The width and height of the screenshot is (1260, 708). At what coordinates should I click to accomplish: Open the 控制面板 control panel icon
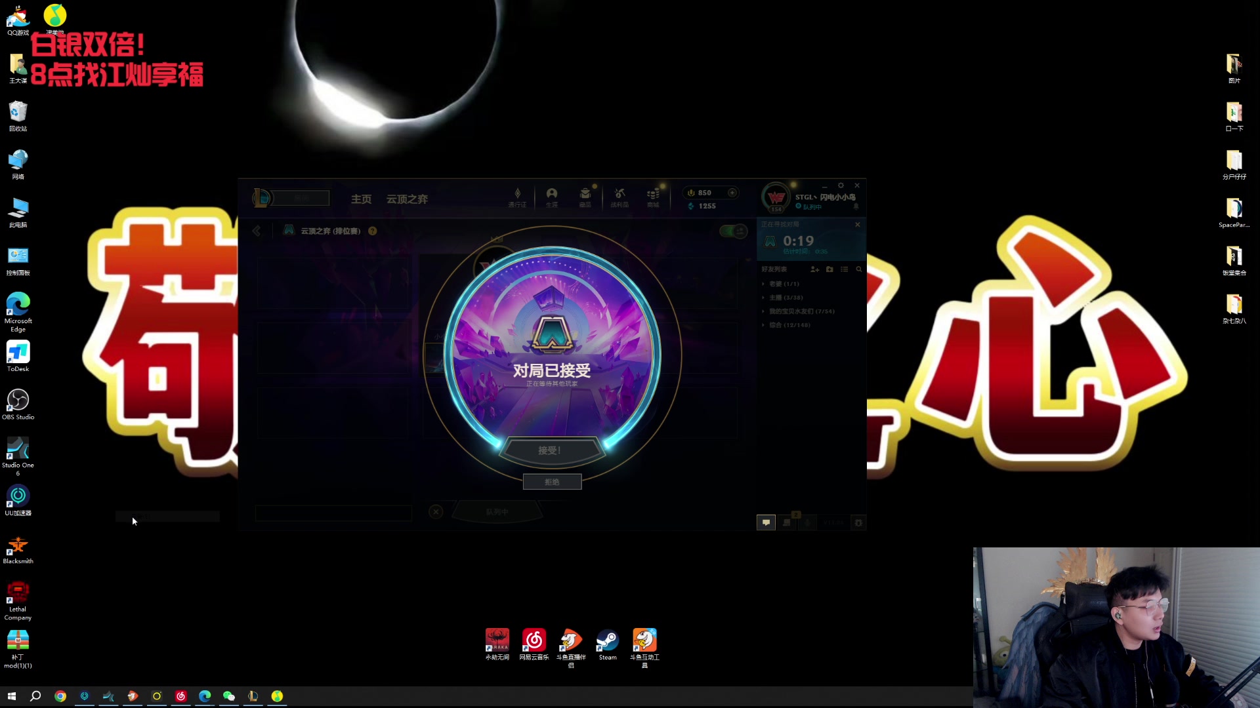tap(18, 261)
